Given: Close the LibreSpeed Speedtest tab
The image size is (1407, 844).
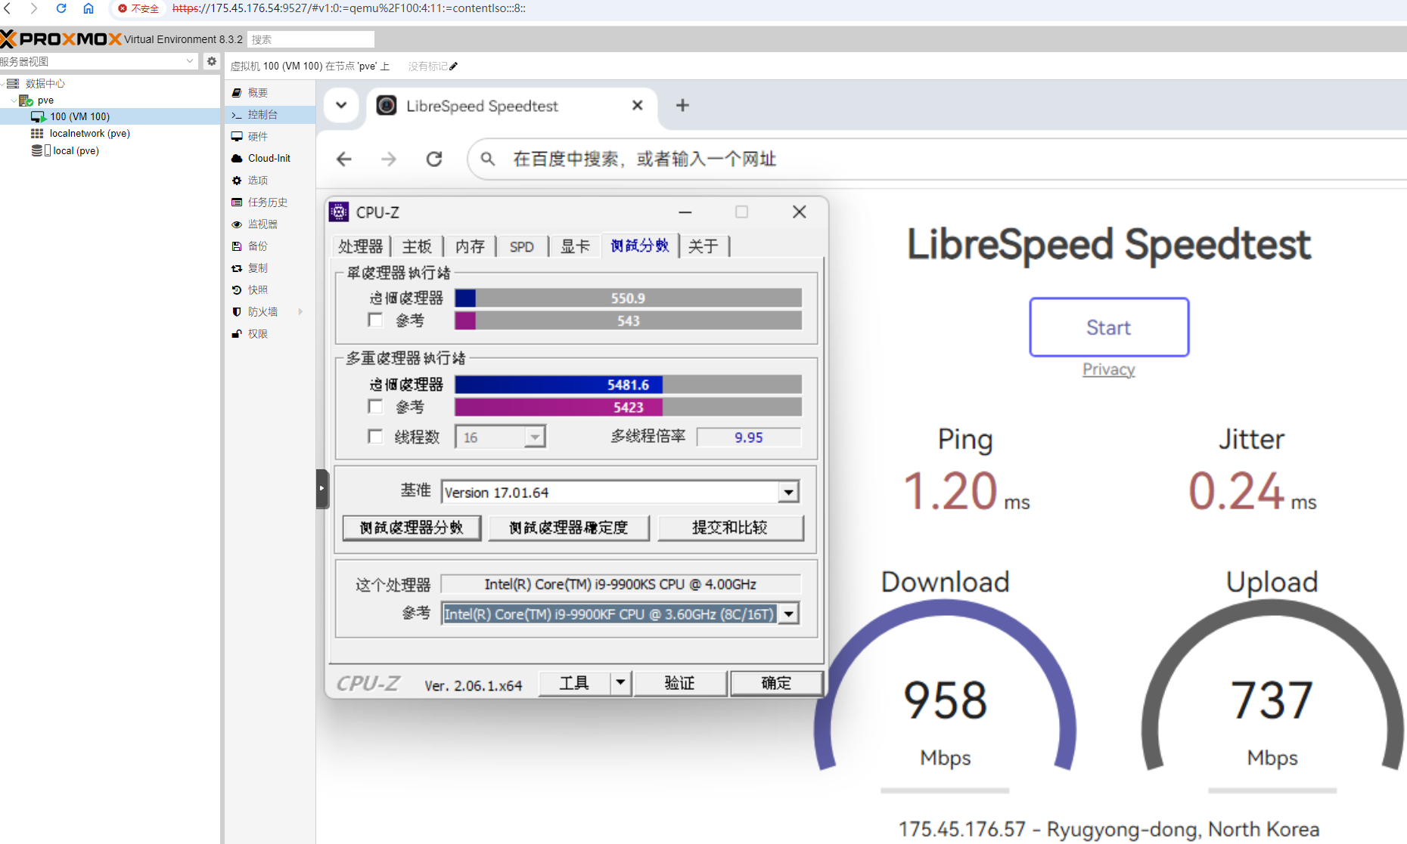Looking at the screenshot, I should click(638, 106).
